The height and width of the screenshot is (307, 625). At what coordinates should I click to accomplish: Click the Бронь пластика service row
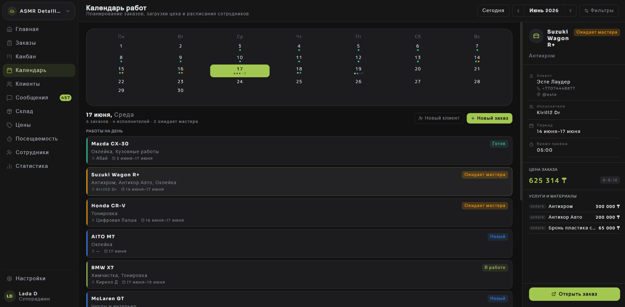tap(574, 228)
